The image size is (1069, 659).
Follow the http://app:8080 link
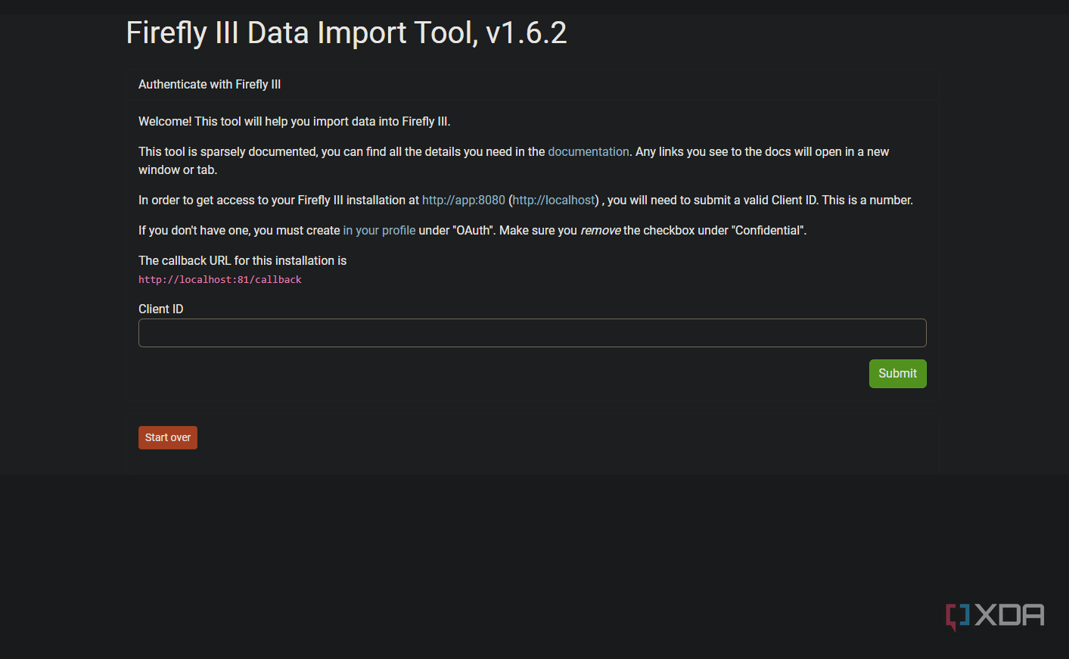tap(464, 200)
